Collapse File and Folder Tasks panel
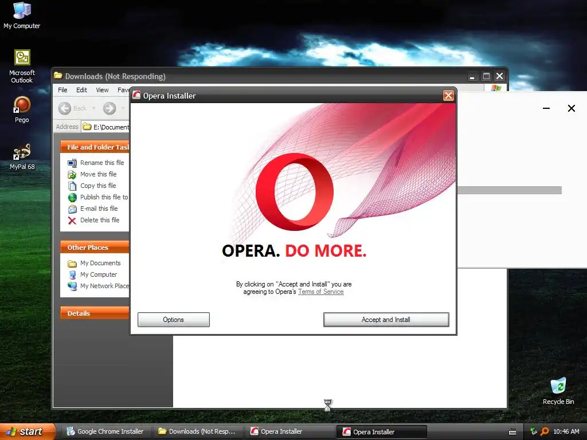The height and width of the screenshot is (440, 587). [x=95, y=147]
